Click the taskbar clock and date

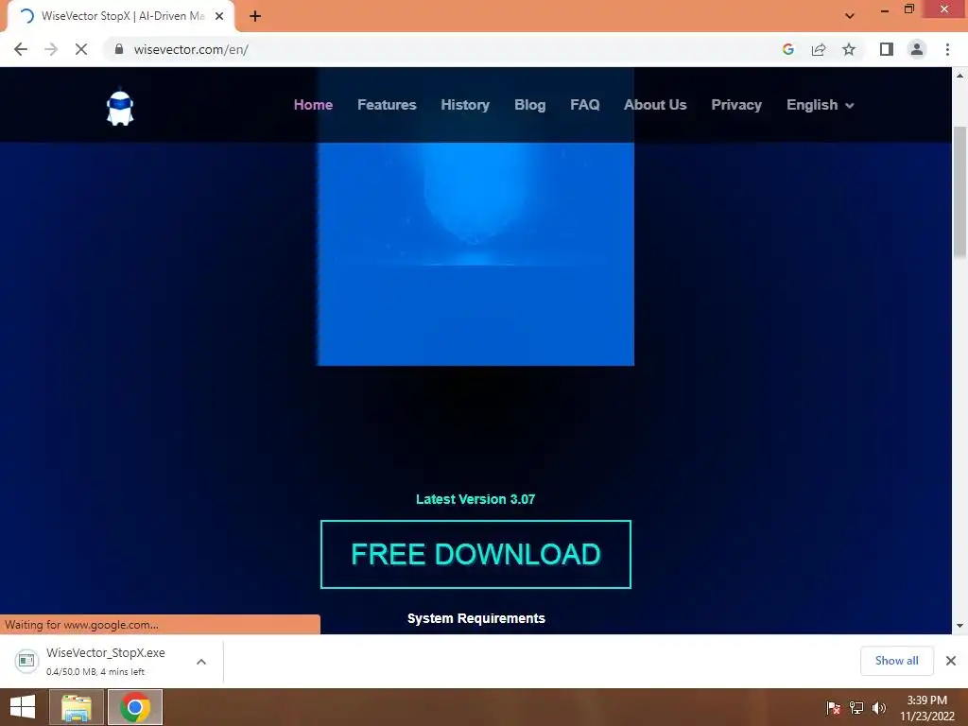pyautogui.click(x=926, y=707)
